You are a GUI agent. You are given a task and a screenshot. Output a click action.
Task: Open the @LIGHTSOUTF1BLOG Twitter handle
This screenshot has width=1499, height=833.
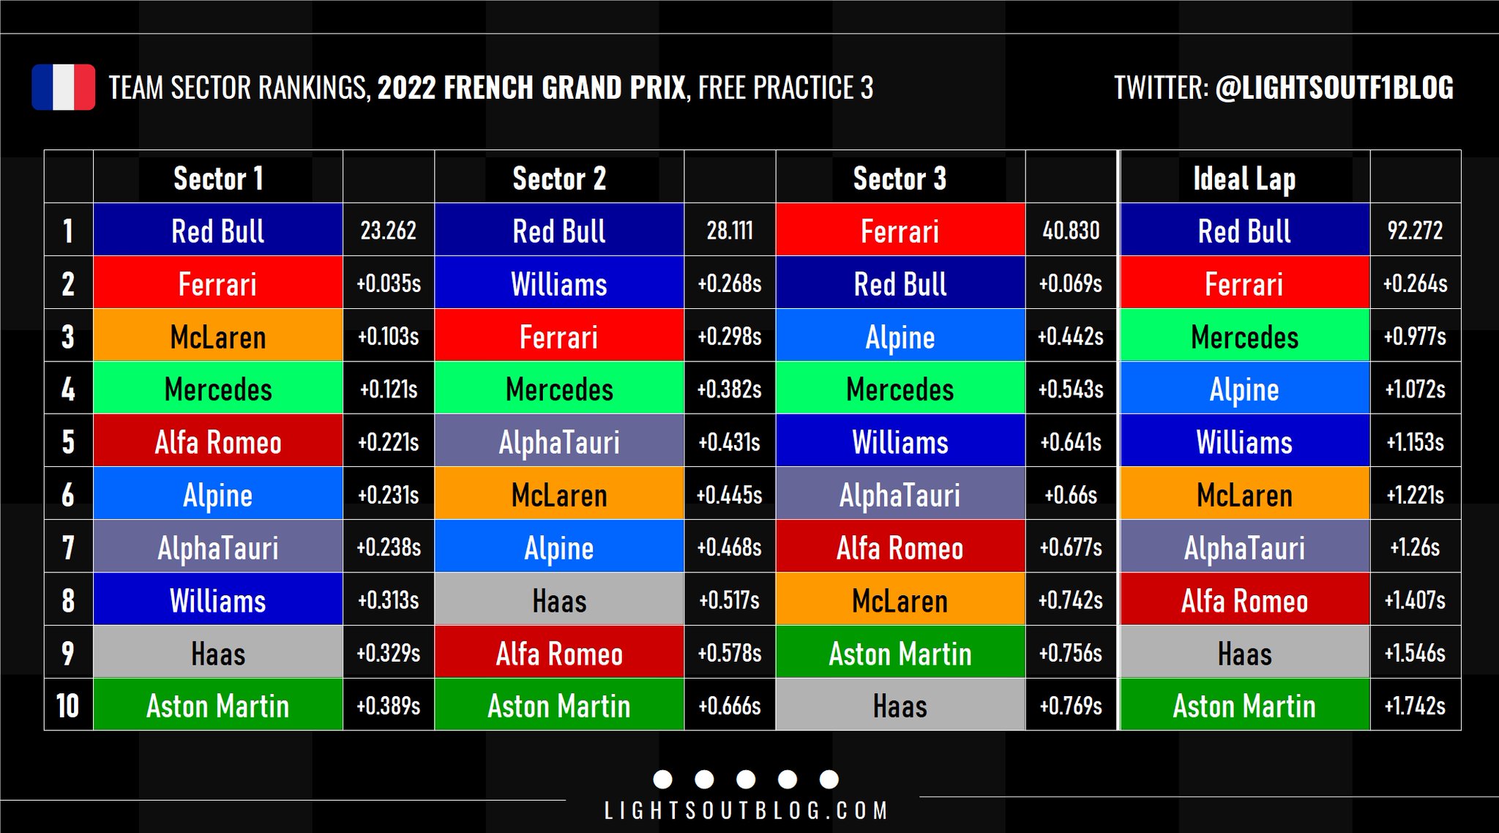coord(1334,88)
